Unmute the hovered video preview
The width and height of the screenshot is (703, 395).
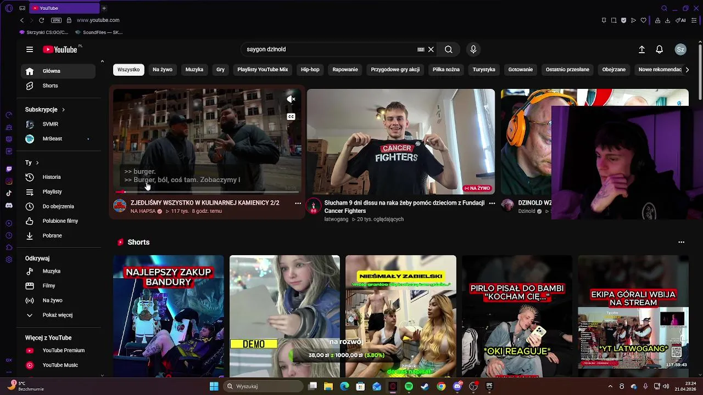pyautogui.click(x=291, y=99)
